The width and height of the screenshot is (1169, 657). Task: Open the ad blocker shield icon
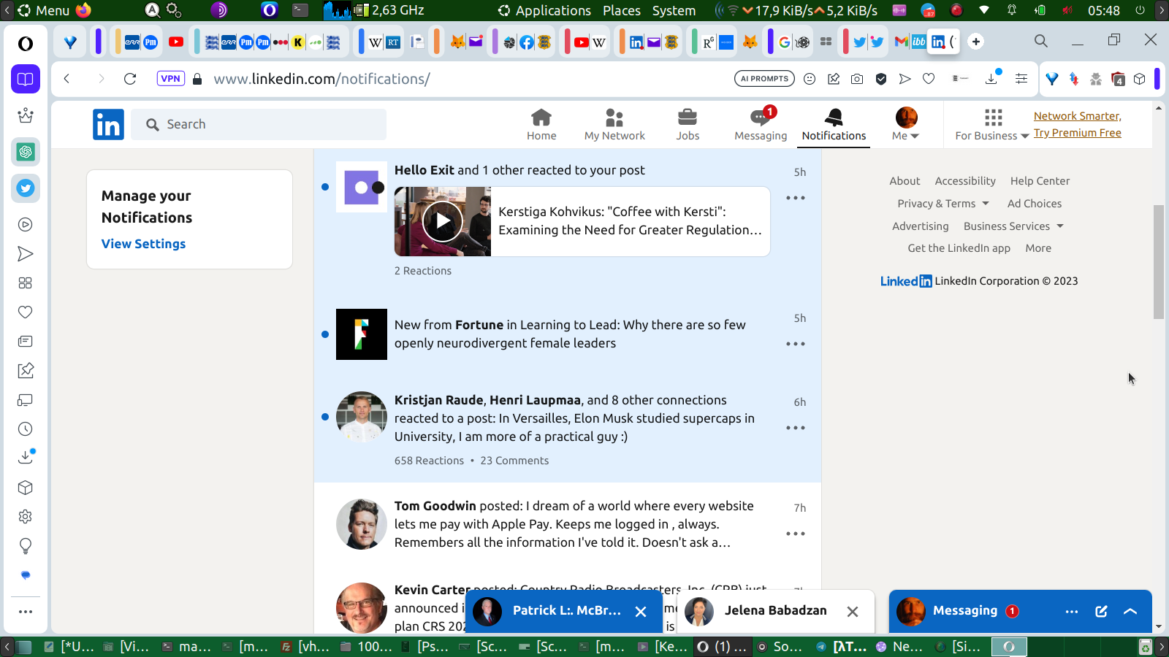(x=881, y=79)
